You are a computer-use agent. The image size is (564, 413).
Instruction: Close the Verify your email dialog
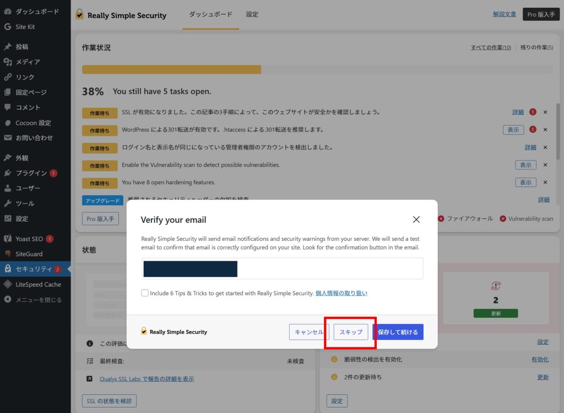416,219
